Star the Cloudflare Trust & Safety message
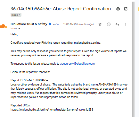The height and width of the screenshot is (117, 139). [x=100, y=24]
